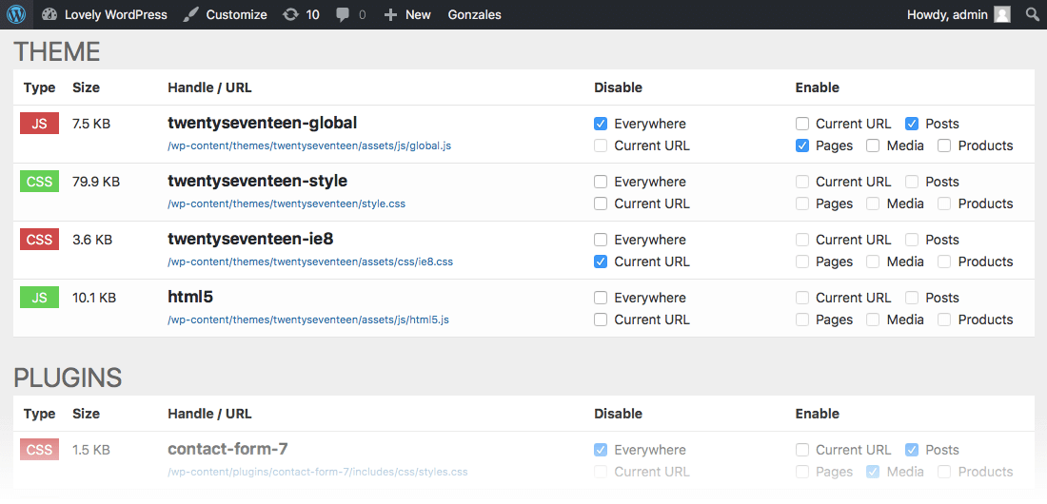Click the plus icon for New
The image size is (1047, 504).
[x=390, y=14]
